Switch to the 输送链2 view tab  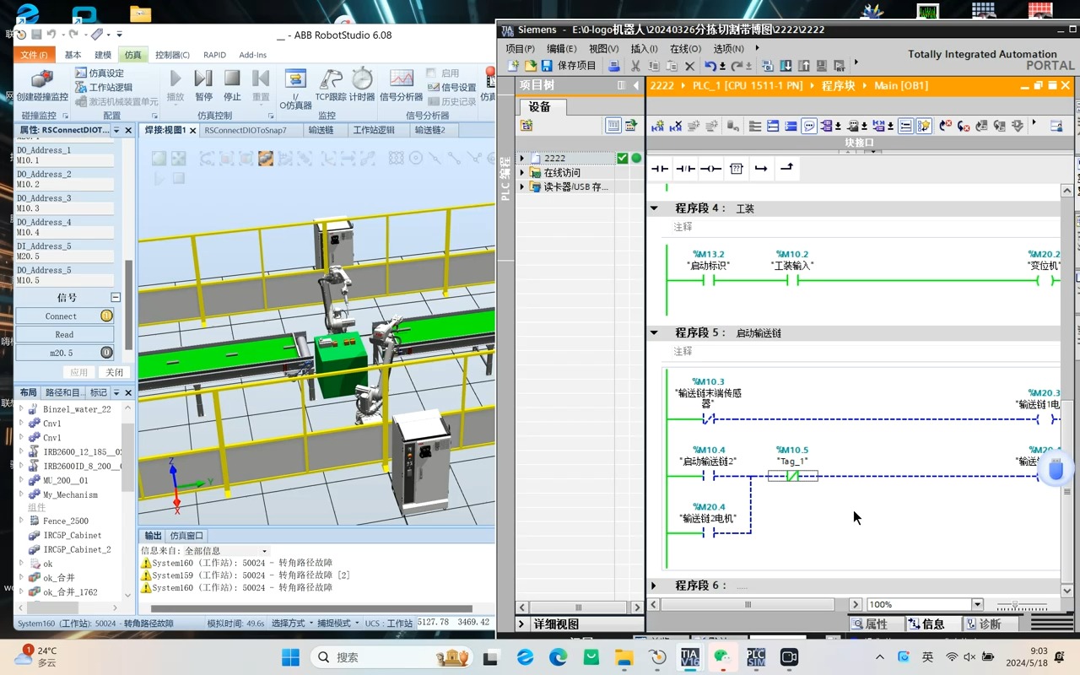tap(430, 130)
